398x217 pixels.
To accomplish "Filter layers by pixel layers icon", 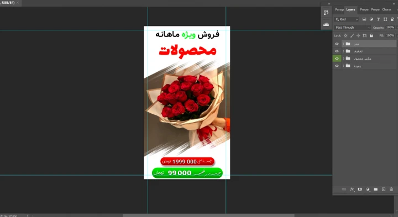I will pos(364,19).
